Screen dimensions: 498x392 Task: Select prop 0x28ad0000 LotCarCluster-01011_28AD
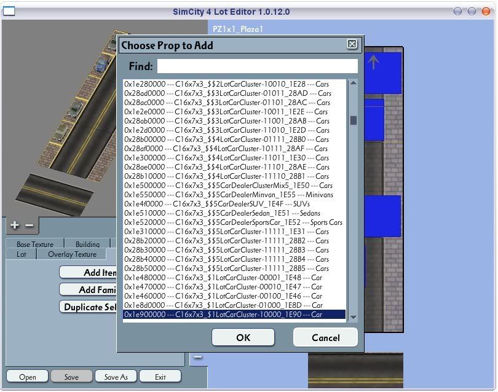click(x=234, y=93)
